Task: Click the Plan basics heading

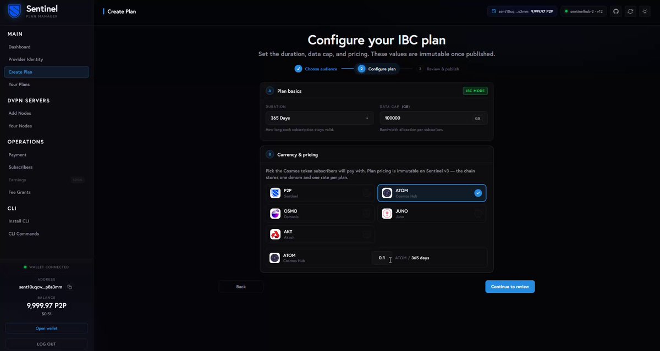Action: coord(289,91)
